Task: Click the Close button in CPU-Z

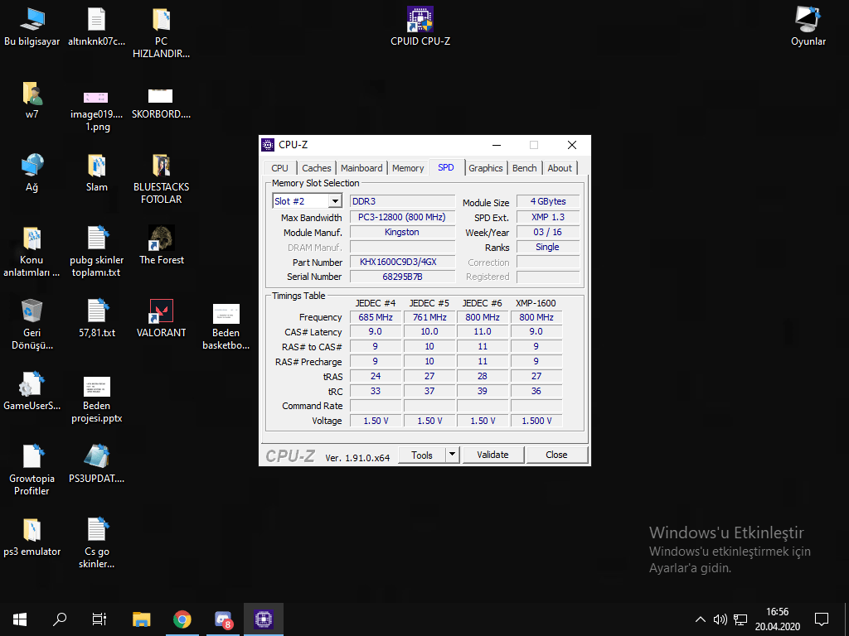Action: tap(556, 455)
